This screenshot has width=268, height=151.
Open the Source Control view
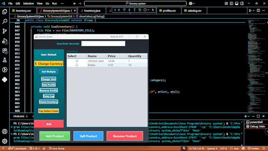5,31
